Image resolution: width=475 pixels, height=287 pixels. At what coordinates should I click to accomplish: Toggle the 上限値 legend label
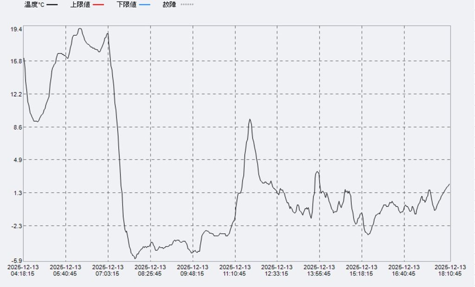[x=80, y=5]
